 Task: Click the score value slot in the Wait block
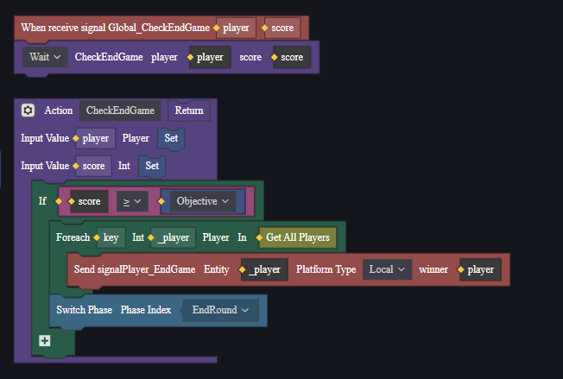(x=292, y=58)
